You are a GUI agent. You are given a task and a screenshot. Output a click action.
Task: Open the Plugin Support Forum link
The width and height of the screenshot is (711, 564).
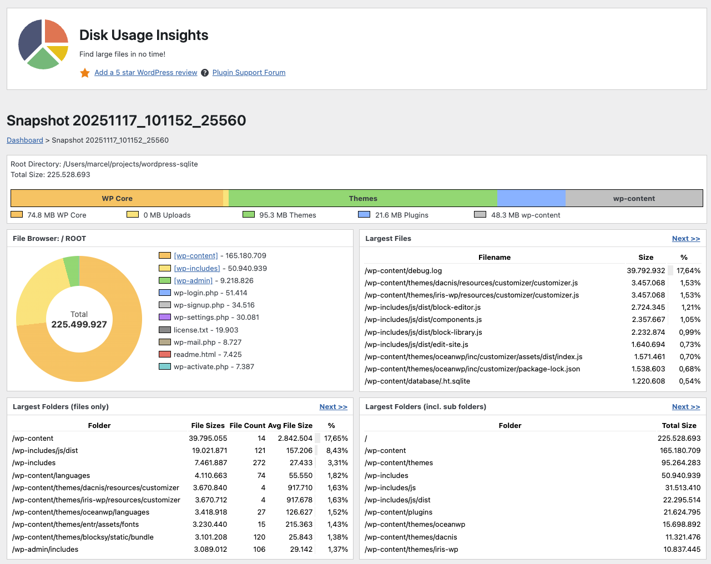(x=249, y=73)
